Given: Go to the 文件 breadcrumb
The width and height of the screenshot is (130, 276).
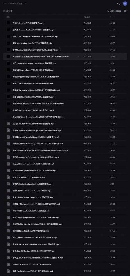Looking at the screenshot, I should [x=5, y=4].
